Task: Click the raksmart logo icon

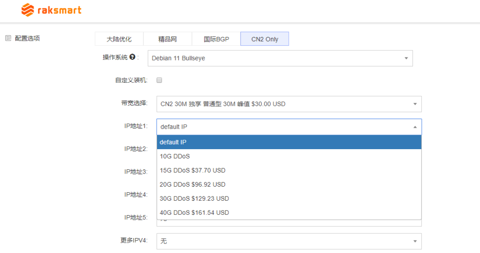Action: pyautogui.click(x=28, y=10)
